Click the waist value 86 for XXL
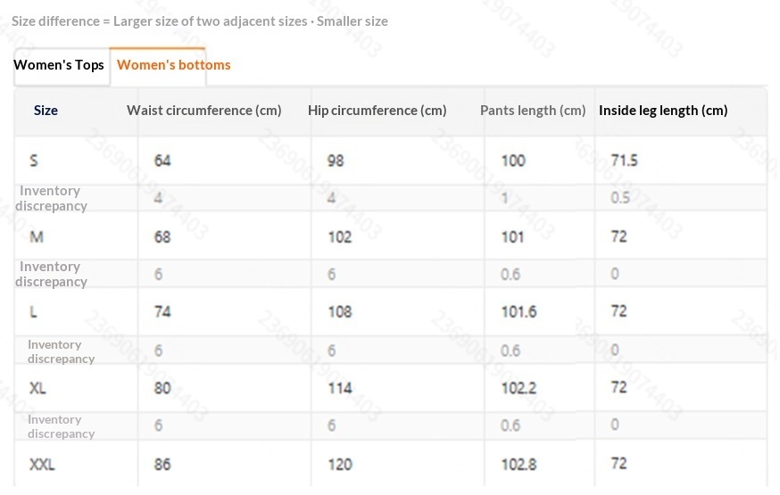Image resolution: width=780 pixels, height=495 pixels. click(x=162, y=464)
